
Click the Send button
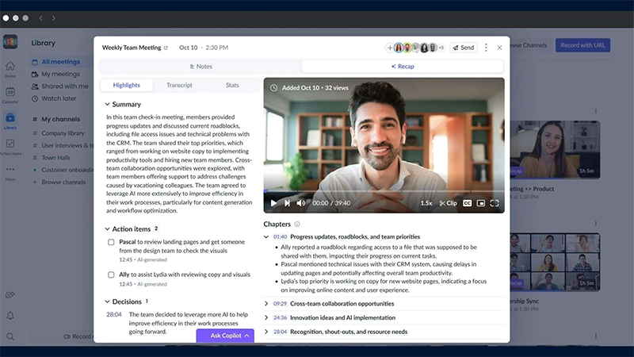point(464,48)
